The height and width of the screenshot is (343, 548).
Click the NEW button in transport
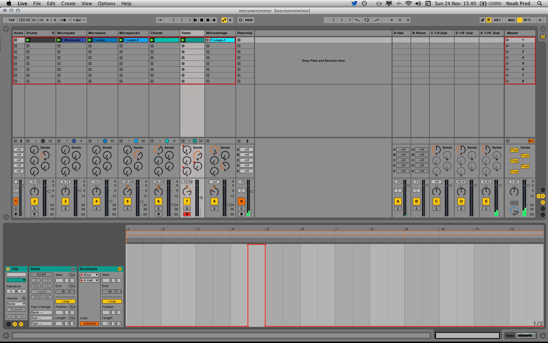pyautogui.click(x=249, y=20)
